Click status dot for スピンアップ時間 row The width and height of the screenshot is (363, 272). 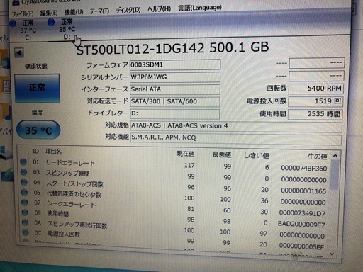point(23,172)
